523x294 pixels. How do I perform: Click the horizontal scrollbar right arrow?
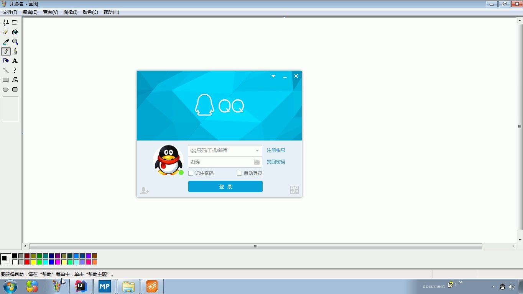pos(513,246)
